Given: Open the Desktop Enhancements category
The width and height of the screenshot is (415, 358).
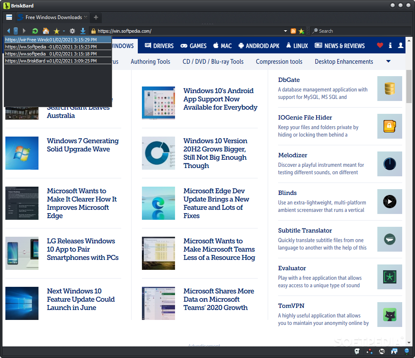Looking at the screenshot, I should pos(344,62).
